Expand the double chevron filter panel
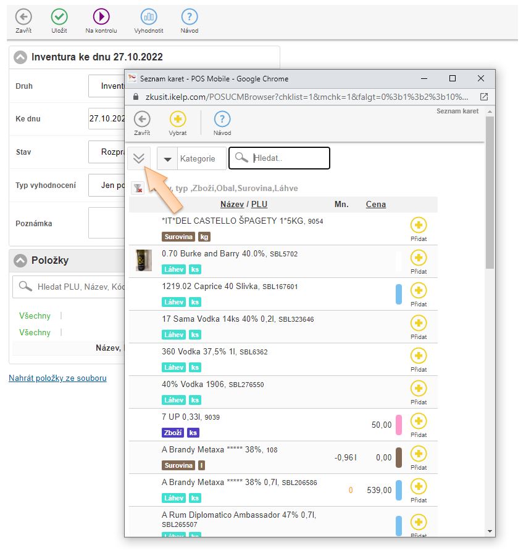526x551 pixels. point(139,159)
